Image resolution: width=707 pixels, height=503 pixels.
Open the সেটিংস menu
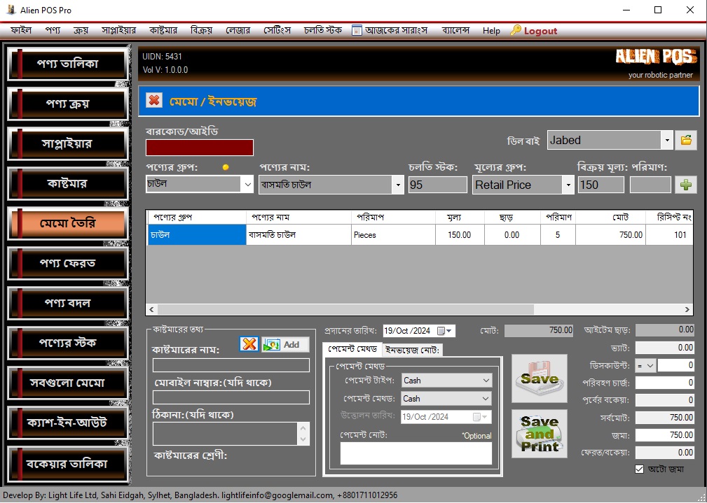coord(277,31)
